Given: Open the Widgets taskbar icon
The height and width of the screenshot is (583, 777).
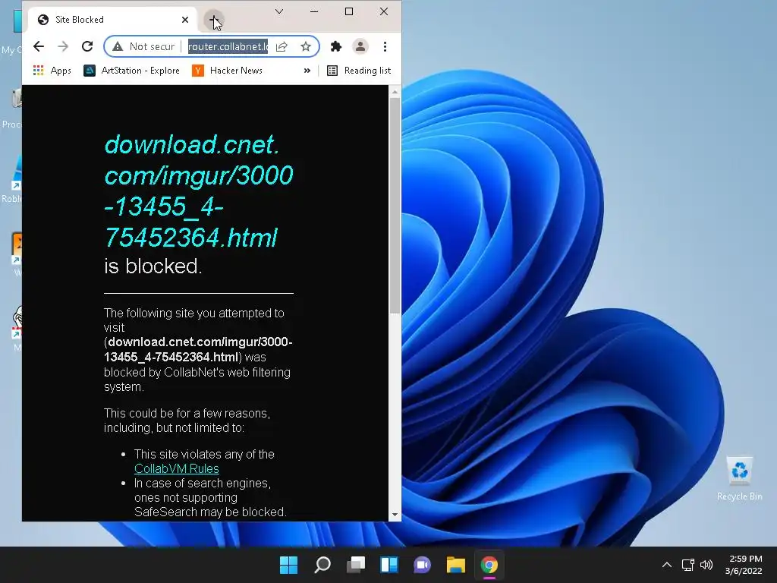Looking at the screenshot, I should click(x=389, y=565).
